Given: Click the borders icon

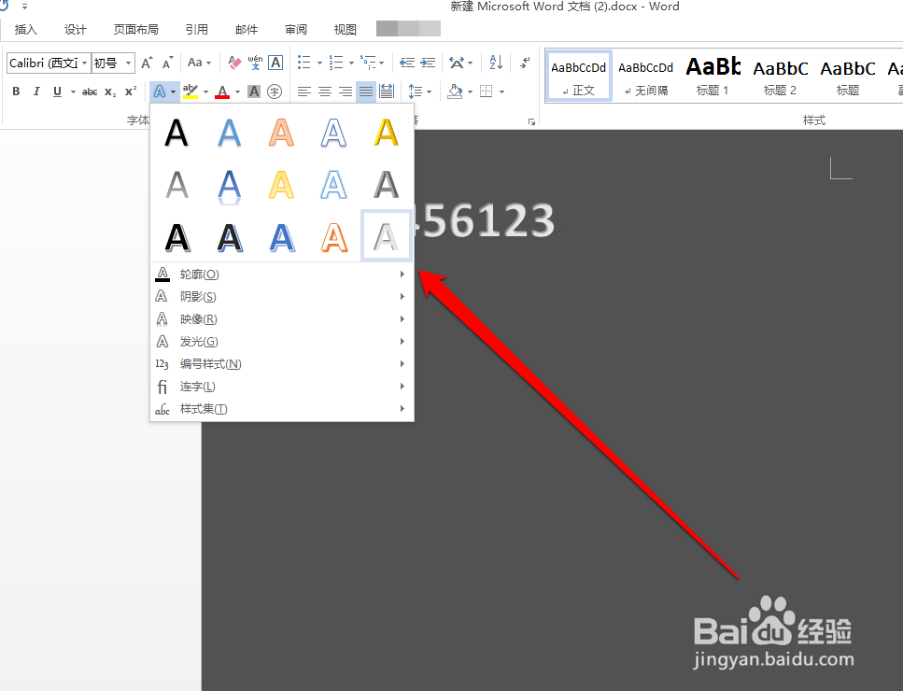Looking at the screenshot, I should 487,92.
